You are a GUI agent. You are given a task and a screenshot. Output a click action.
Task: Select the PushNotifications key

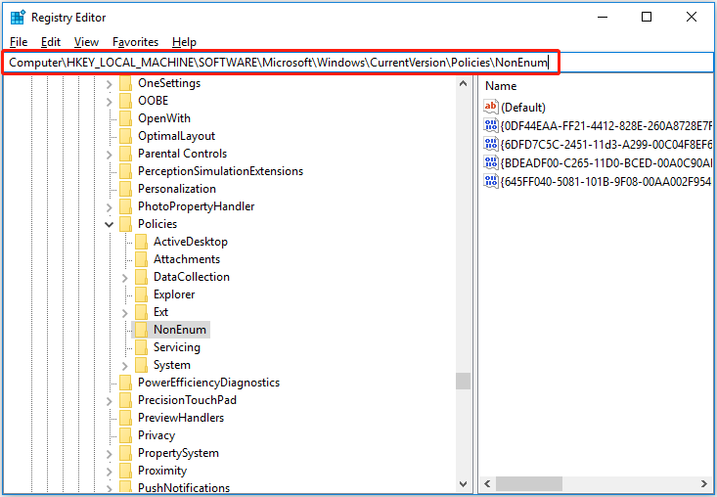point(184,488)
